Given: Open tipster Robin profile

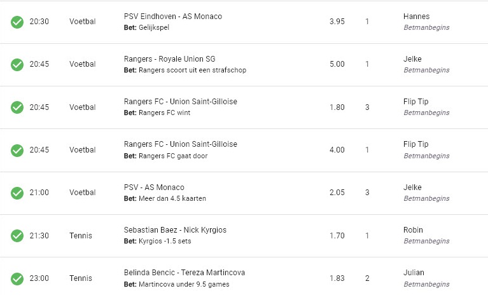Looking at the screenshot, I should click(x=413, y=230).
